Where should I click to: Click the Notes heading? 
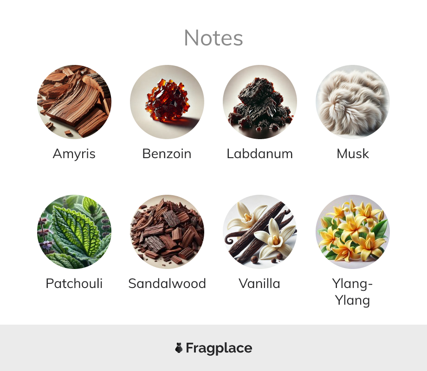(x=213, y=38)
